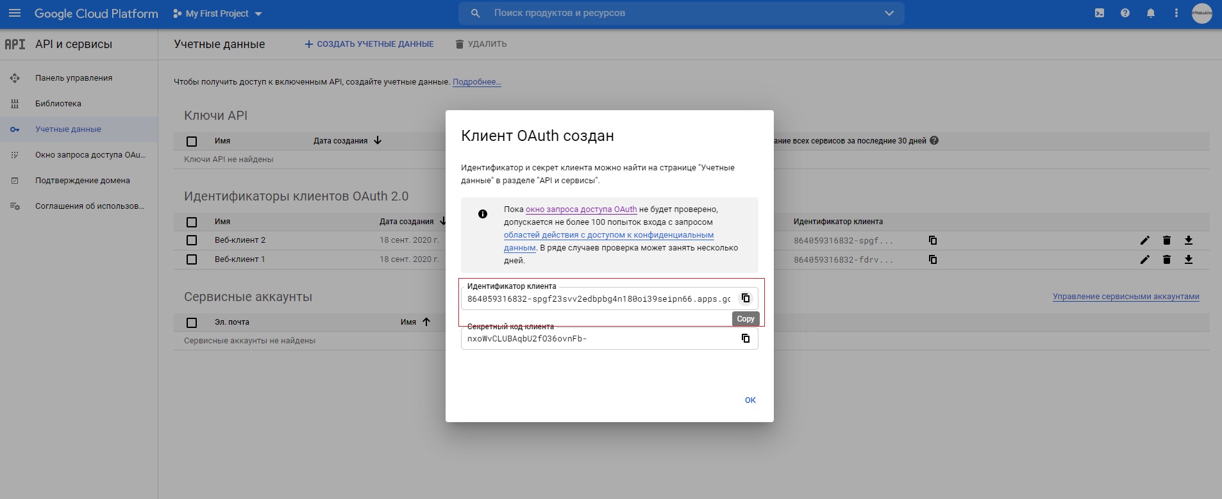The width and height of the screenshot is (1222, 499).
Task: Open the областей действия с доступом link
Action: 609,241
